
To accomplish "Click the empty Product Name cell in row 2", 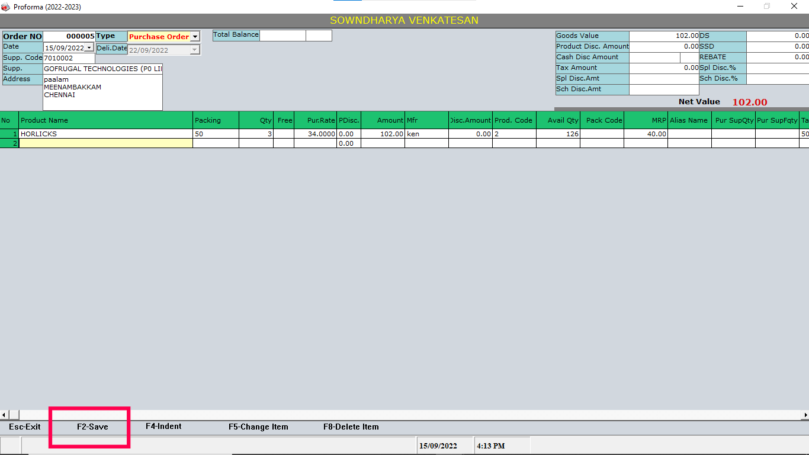I will pyautogui.click(x=106, y=143).
